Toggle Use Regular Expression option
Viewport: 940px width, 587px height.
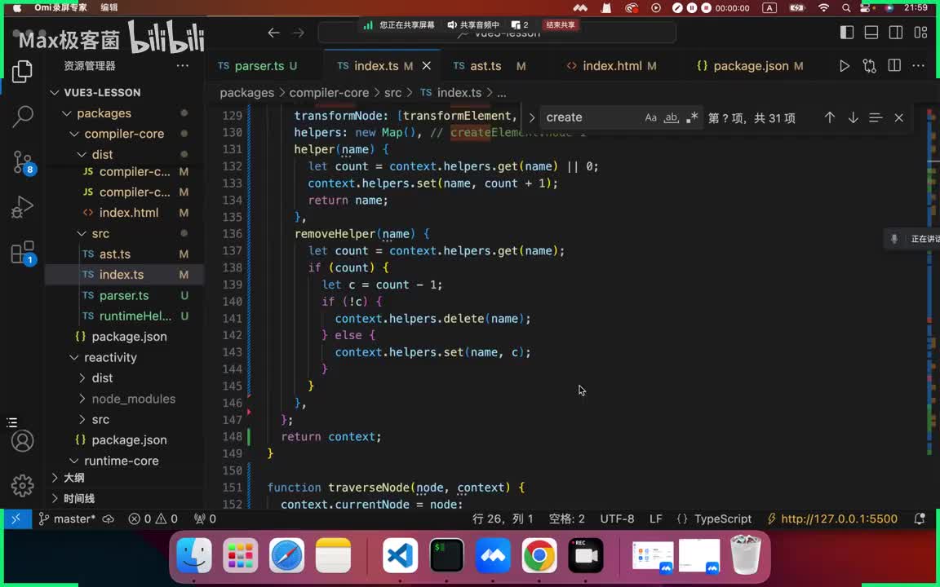point(692,117)
